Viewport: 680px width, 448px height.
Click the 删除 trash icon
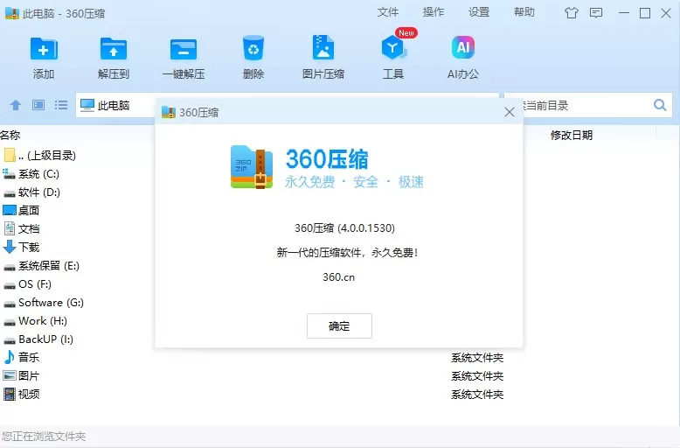(x=253, y=48)
